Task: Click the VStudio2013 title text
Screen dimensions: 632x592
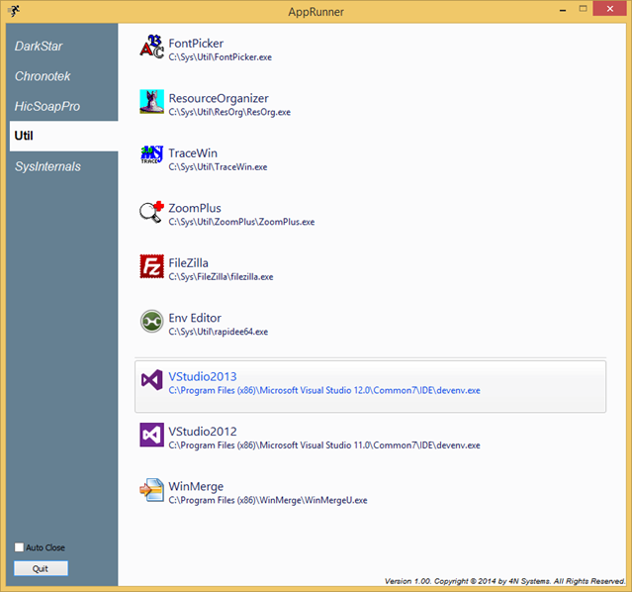Action: [203, 376]
